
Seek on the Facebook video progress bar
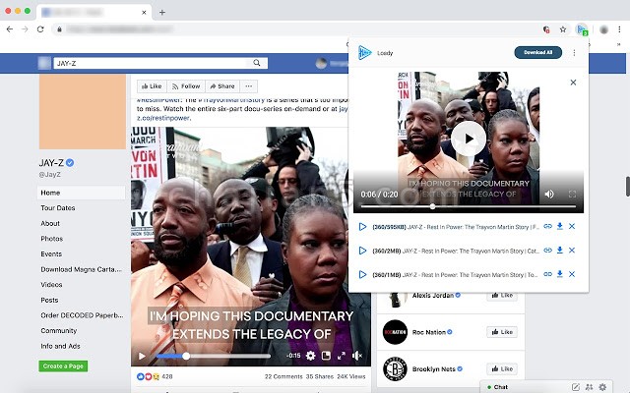pyautogui.click(x=214, y=356)
